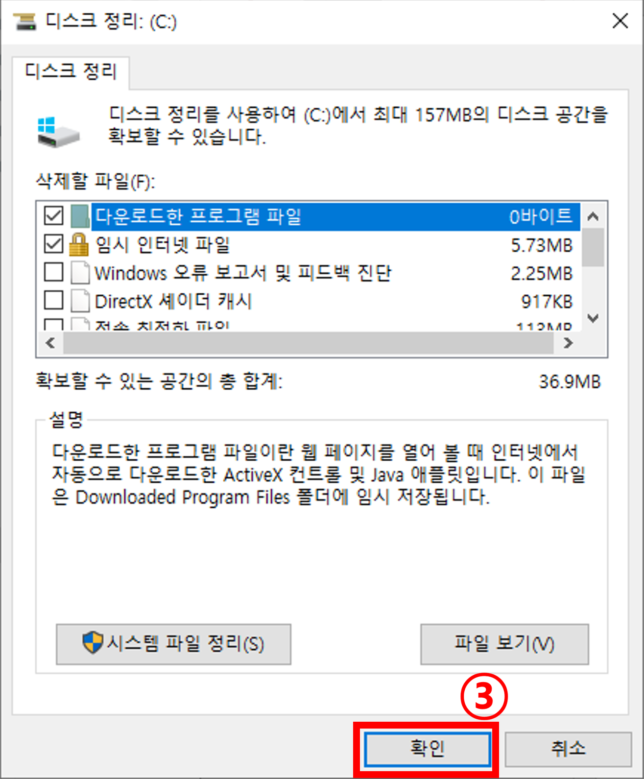
Task: Uncheck the 다운로드한 프로그램 파일 checkbox
Action: pyautogui.click(x=53, y=215)
